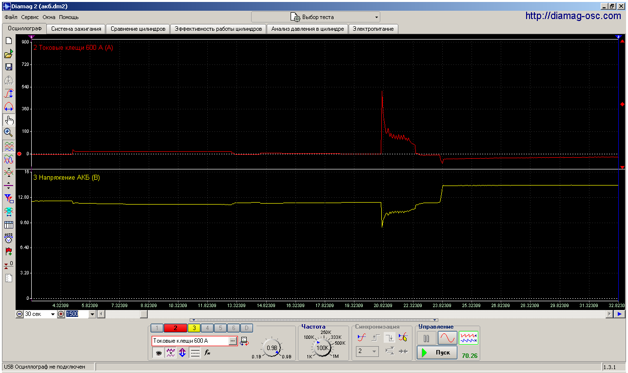Click the zero level reset icon
Viewport: 628px width, 373px height.
click(x=9, y=265)
